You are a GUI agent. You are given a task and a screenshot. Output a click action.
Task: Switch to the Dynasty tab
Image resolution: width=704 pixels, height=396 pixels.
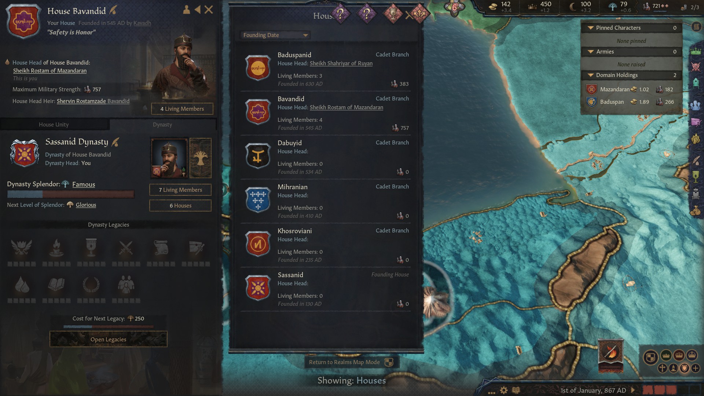(x=162, y=125)
